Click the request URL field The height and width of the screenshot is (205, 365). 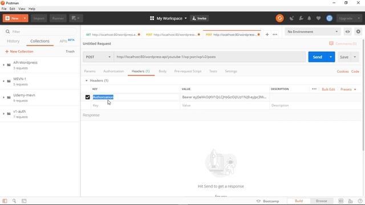pos(209,57)
